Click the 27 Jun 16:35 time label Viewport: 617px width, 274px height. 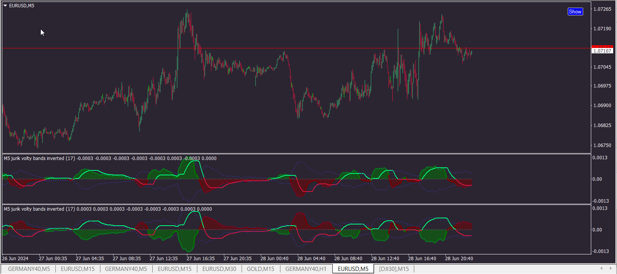click(200, 258)
